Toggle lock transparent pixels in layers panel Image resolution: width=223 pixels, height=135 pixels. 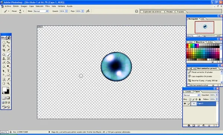pyautogui.click(x=190, y=99)
